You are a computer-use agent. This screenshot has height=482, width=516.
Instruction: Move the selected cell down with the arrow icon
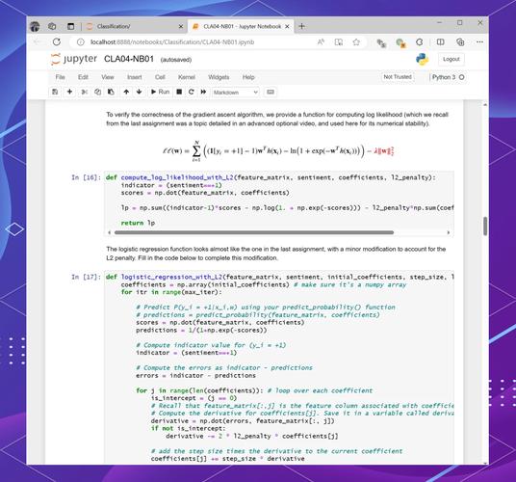point(140,92)
